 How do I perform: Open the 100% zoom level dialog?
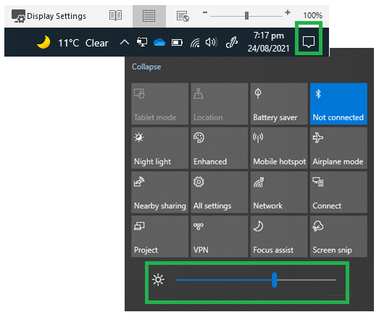[x=312, y=15]
